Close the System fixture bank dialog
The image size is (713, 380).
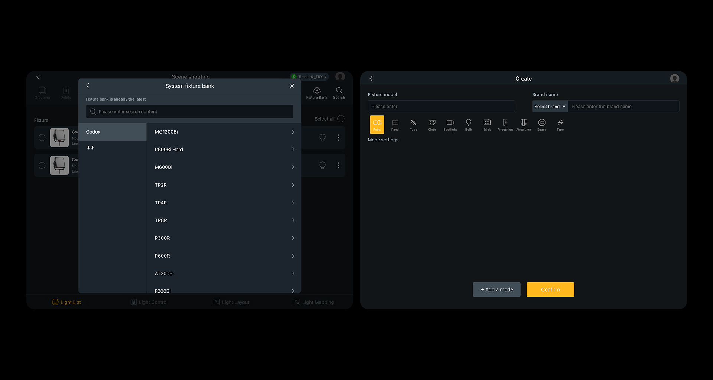point(292,86)
